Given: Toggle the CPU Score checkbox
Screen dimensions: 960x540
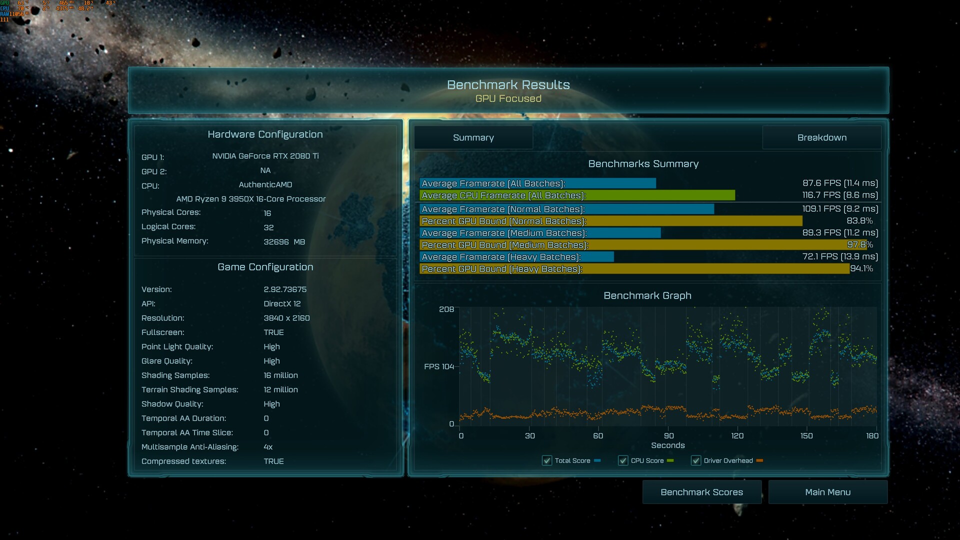Looking at the screenshot, I should click(623, 460).
